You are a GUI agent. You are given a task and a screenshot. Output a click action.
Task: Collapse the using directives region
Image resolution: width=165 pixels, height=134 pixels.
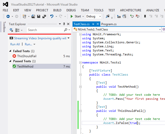tap(80, 35)
